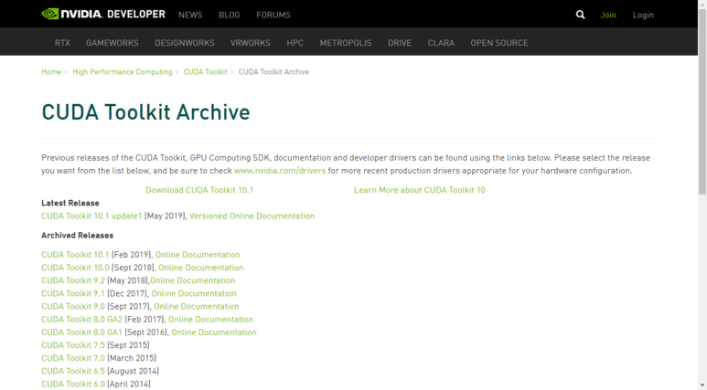Click Learn More about CUDA Toolkit 10
The width and height of the screenshot is (707, 390).
click(x=420, y=190)
